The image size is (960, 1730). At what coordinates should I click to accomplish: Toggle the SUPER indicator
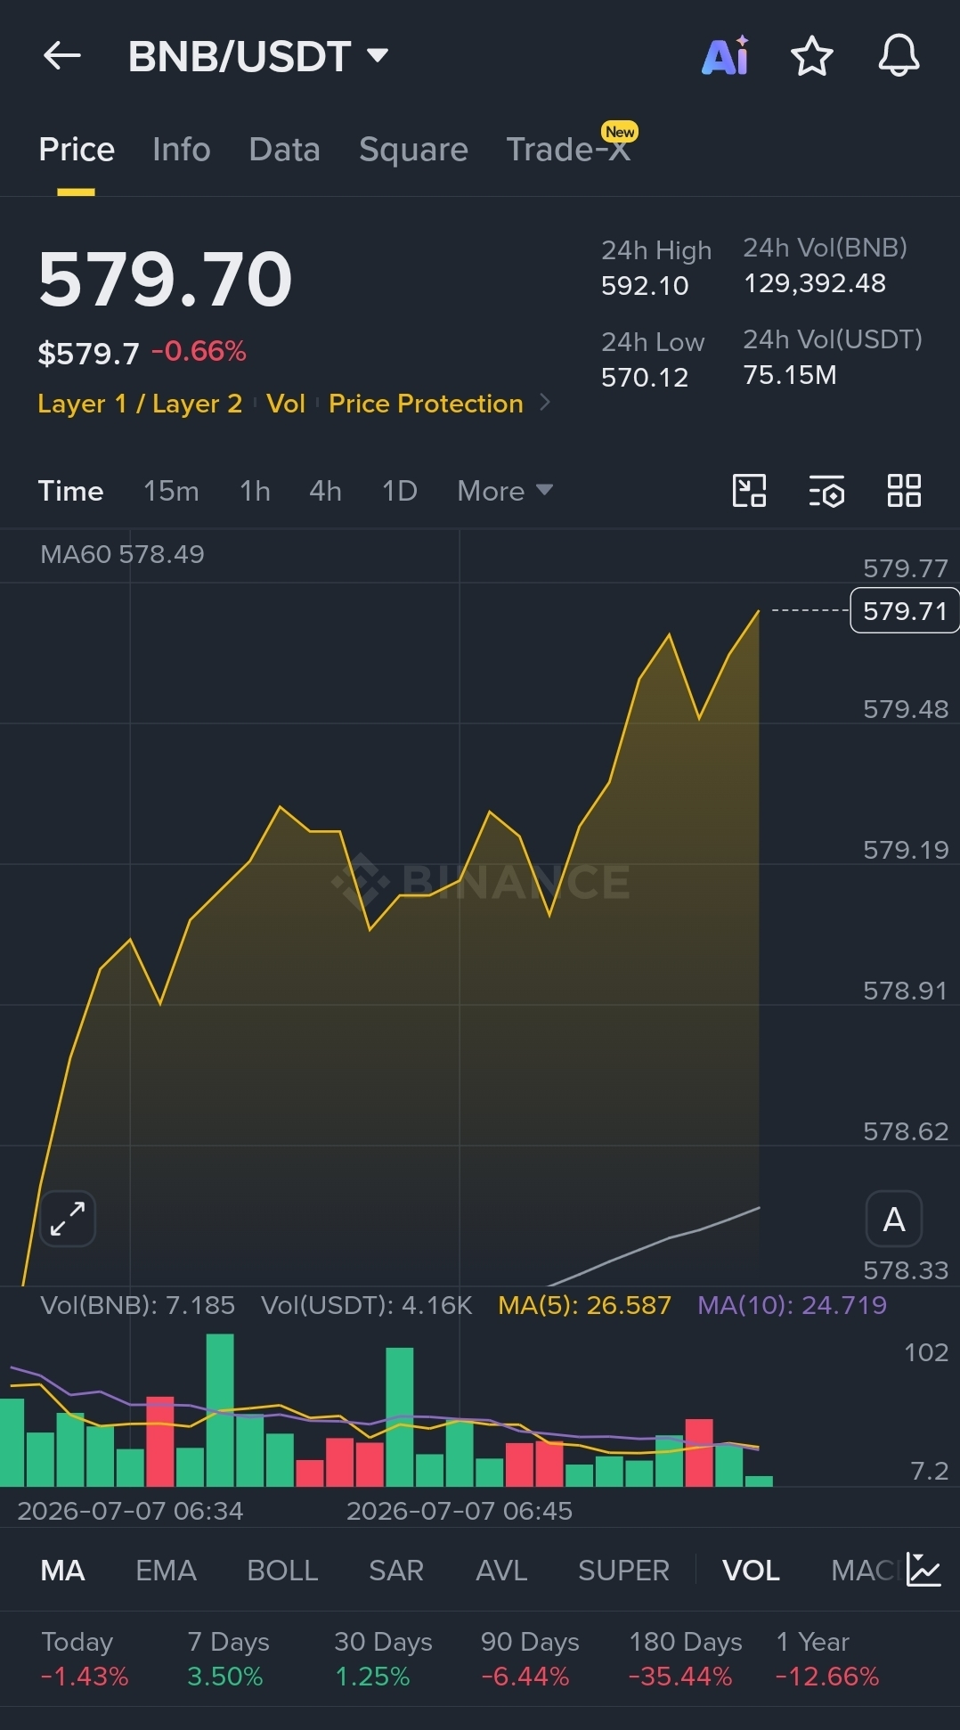(623, 1570)
